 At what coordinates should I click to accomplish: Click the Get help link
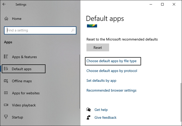[101, 110]
